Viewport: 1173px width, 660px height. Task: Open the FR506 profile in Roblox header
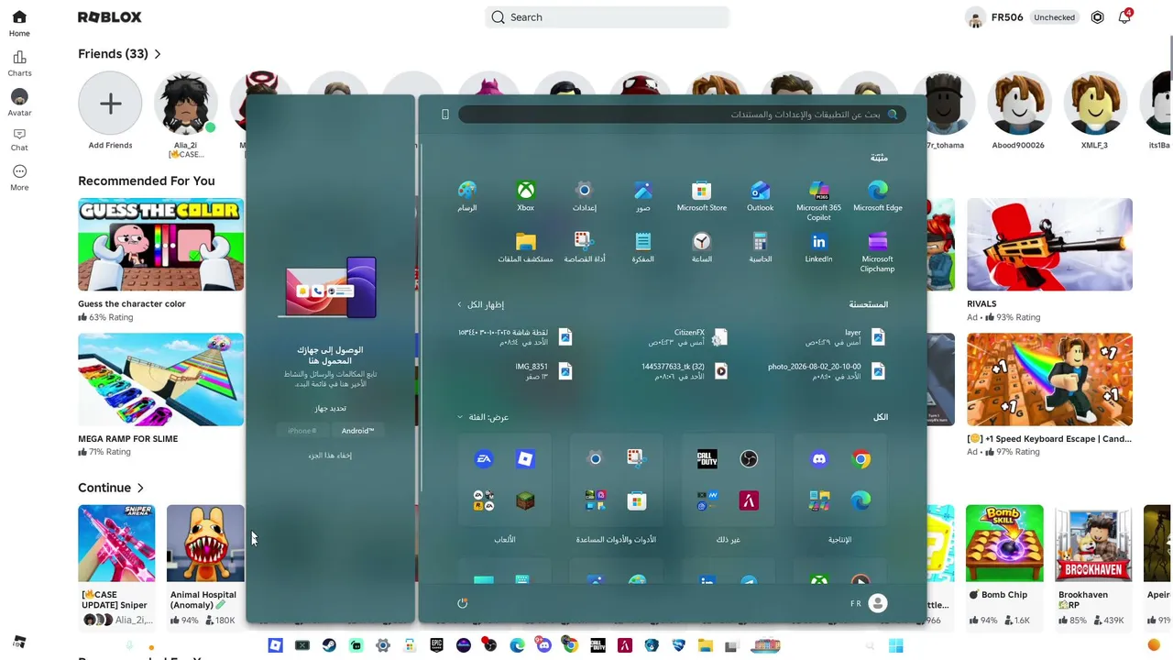(994, 17)
